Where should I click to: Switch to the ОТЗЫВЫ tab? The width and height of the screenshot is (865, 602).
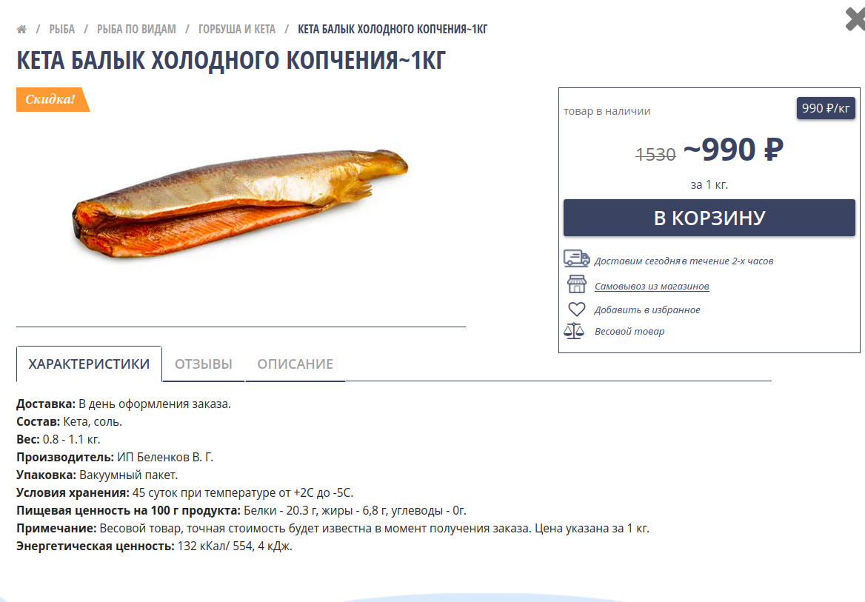click(x=204, y=364)
